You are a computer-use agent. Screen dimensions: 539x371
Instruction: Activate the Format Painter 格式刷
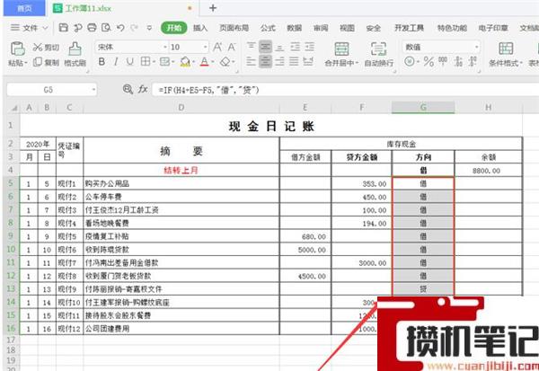pos(75,54)
